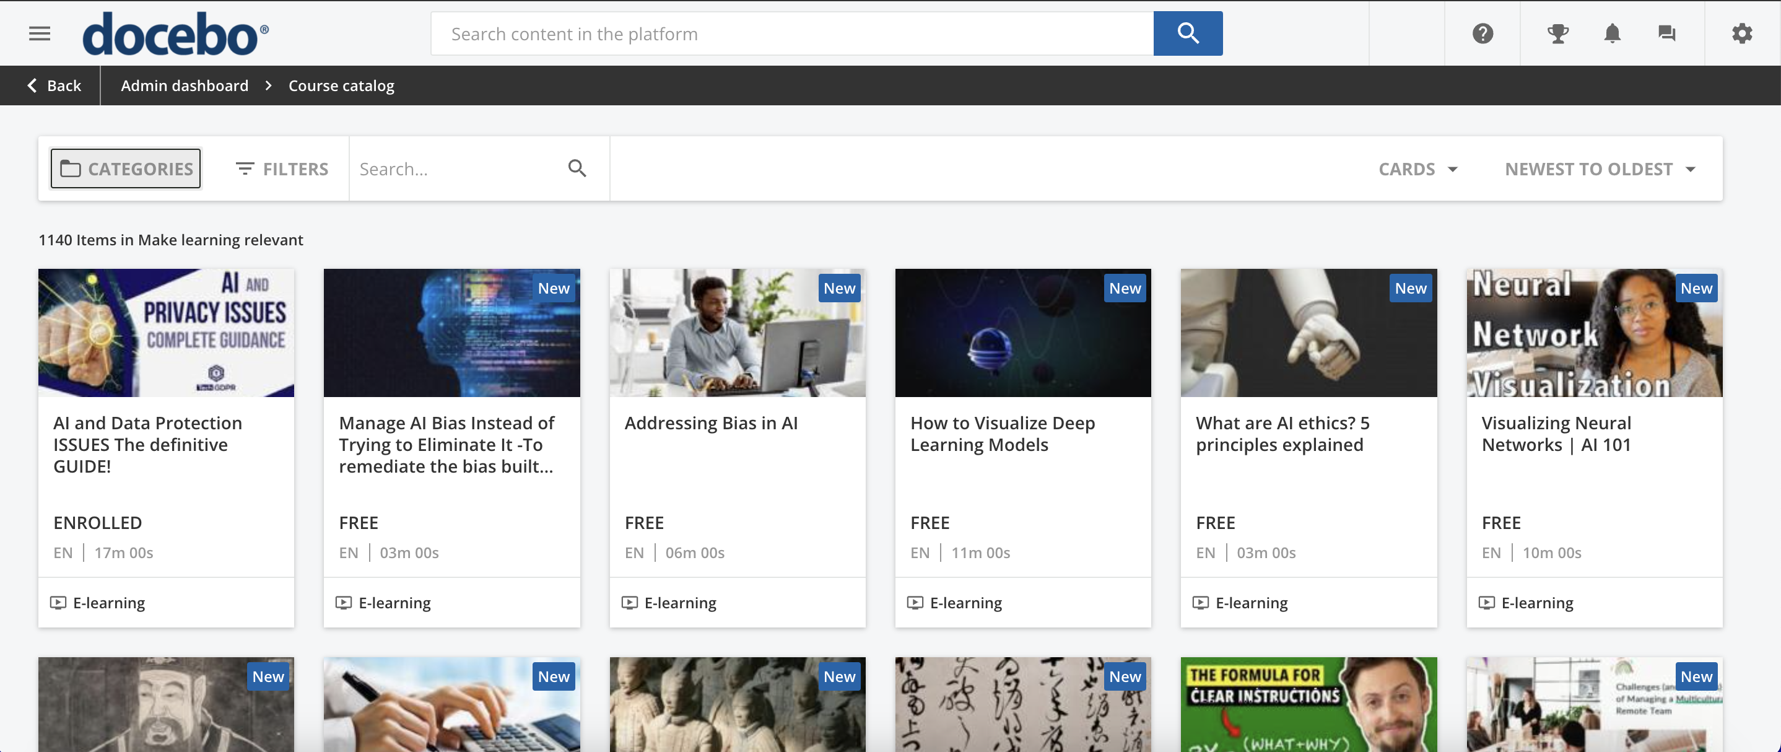Open the CATEGORIES panel
1781x752 pixels.
pos(126,168)
